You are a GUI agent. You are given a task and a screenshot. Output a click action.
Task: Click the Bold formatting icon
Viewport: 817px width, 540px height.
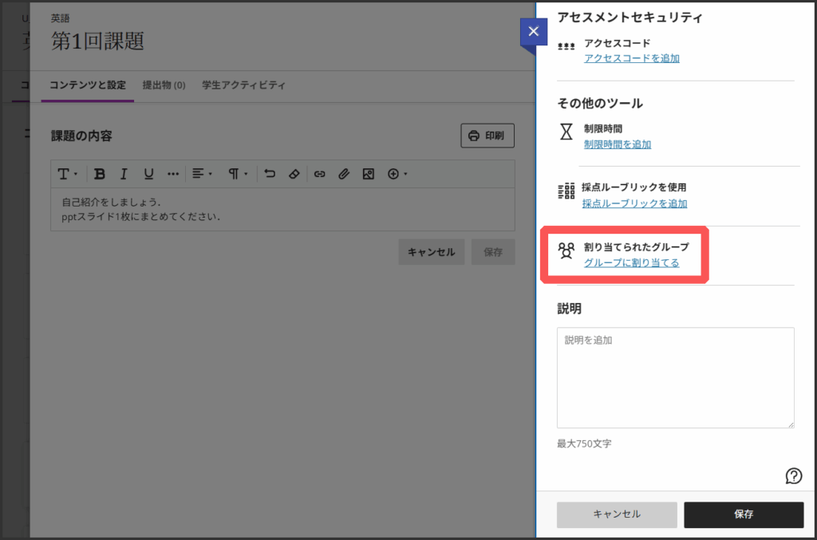(100, 174)
